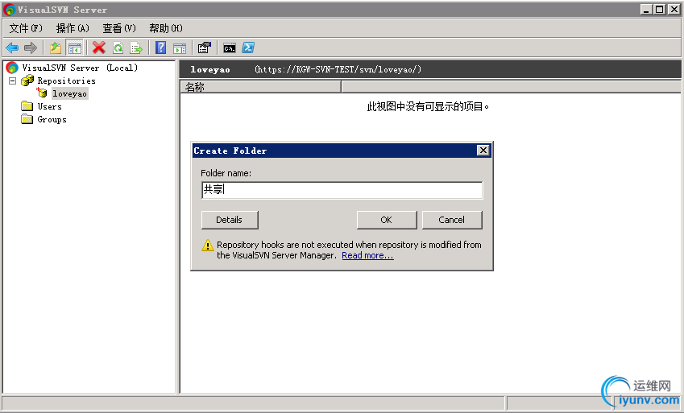Click the red X delete icon
684x413 pixels.
click(x=99, y=47)
